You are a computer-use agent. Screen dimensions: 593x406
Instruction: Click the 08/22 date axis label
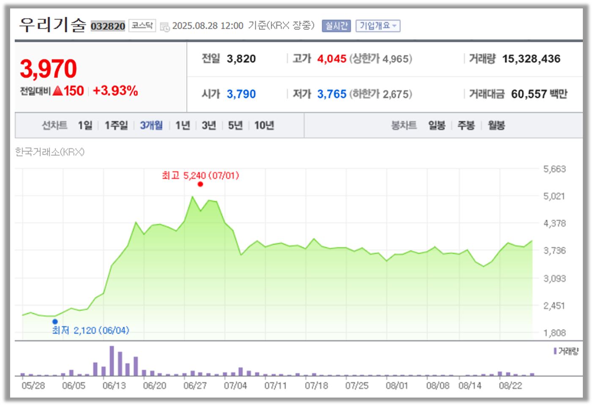(x=510, y=386)
